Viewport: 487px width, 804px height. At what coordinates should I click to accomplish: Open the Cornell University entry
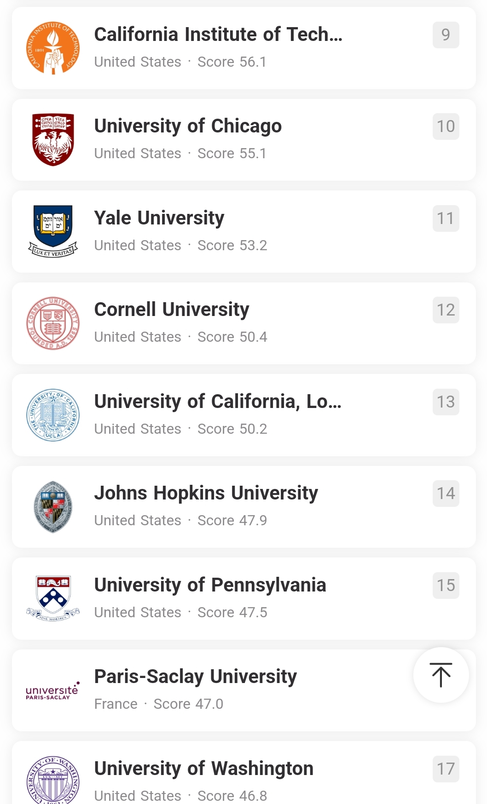point(172,310)
